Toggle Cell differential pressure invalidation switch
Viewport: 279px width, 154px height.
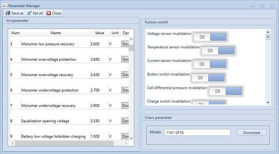tap(226, 91)
